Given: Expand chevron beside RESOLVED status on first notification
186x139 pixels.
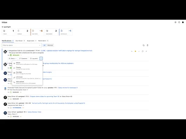Looking at the screenshot, I should pyautogui.click(x=21, y=55).
